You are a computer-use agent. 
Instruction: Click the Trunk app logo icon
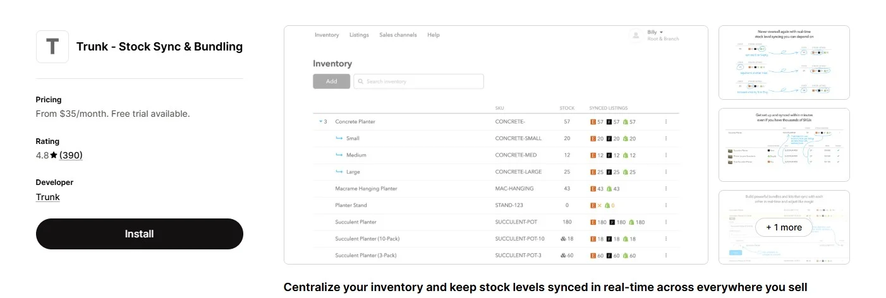[x=52, y=47]
